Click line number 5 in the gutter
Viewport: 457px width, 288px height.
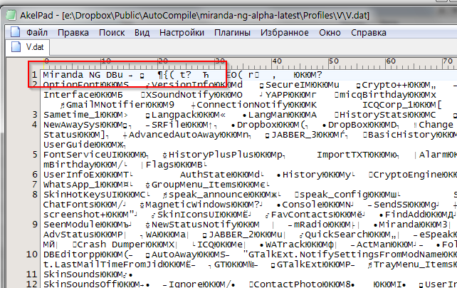[x=35, y=155]
